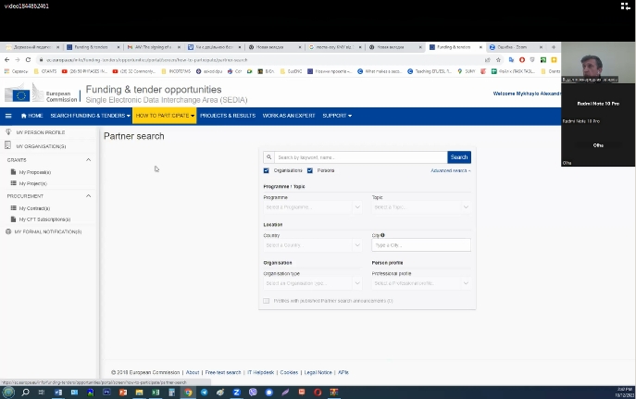This screenshot has height=399, width=636.
Task: Open the Task View taskbar icon
Action: tap(42, 393)
